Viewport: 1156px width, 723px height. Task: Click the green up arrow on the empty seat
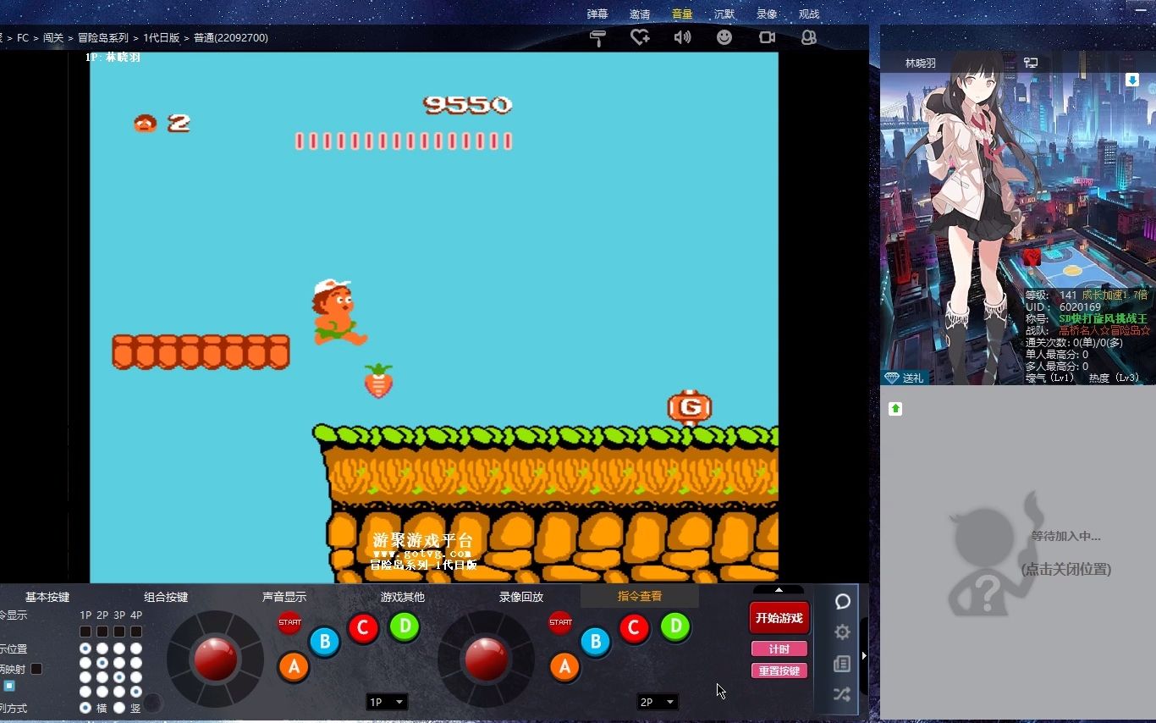[895, 409]
